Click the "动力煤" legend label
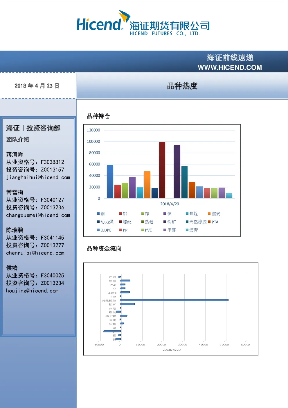Screen dimensions: 288x408 [x=107, y=222]
